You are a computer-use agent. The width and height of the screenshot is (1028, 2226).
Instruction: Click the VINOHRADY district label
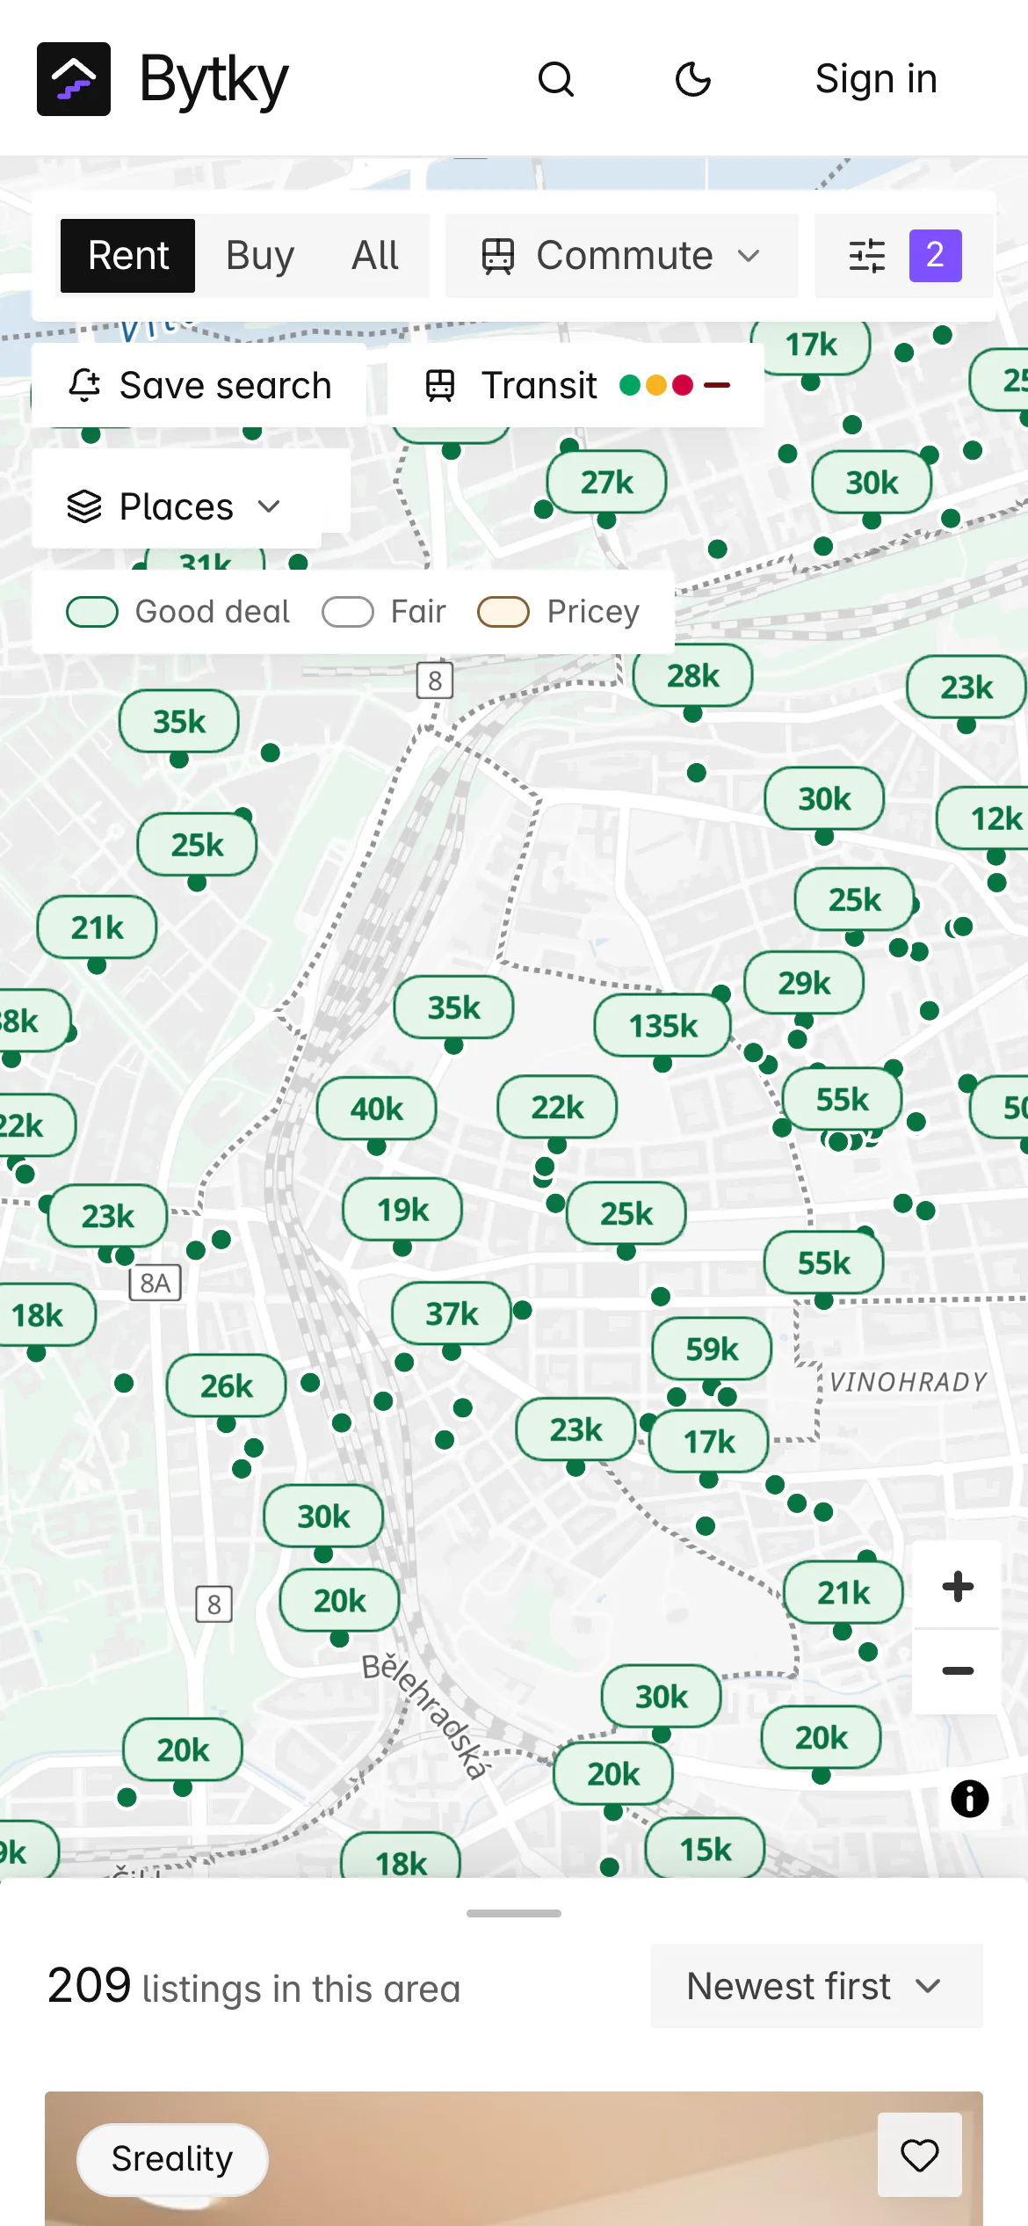(x=909, y=1382)
